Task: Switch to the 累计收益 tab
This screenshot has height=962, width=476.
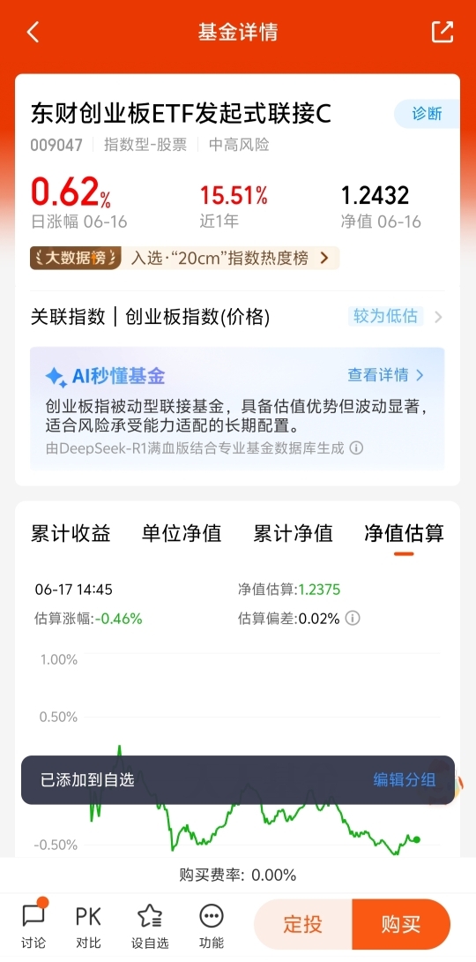Action: (x=71, y=533)
